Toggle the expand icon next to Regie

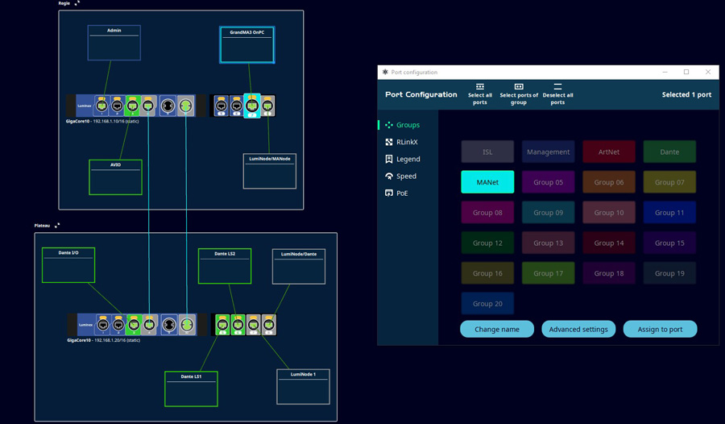pos(77,3)
